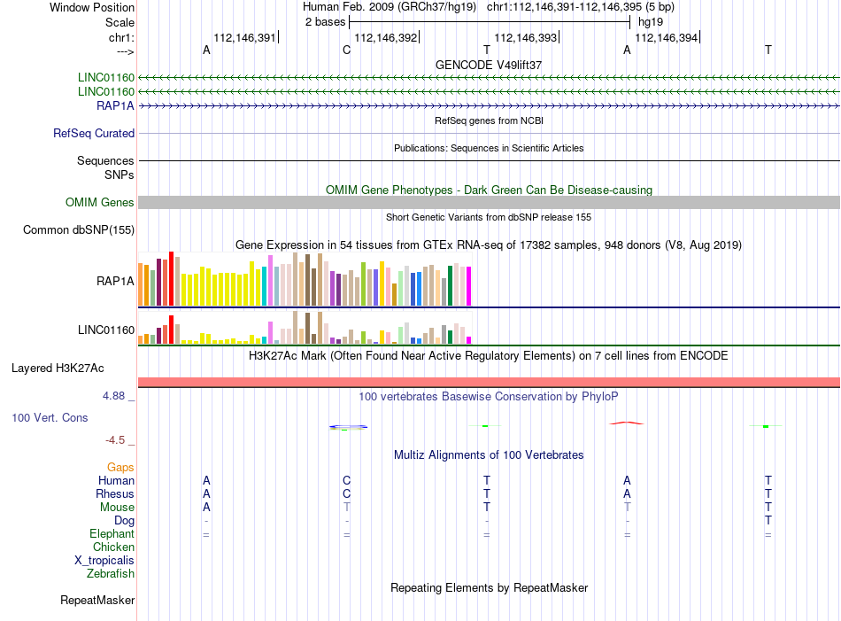Click the 'Human' alignment species label

(116, 481)
